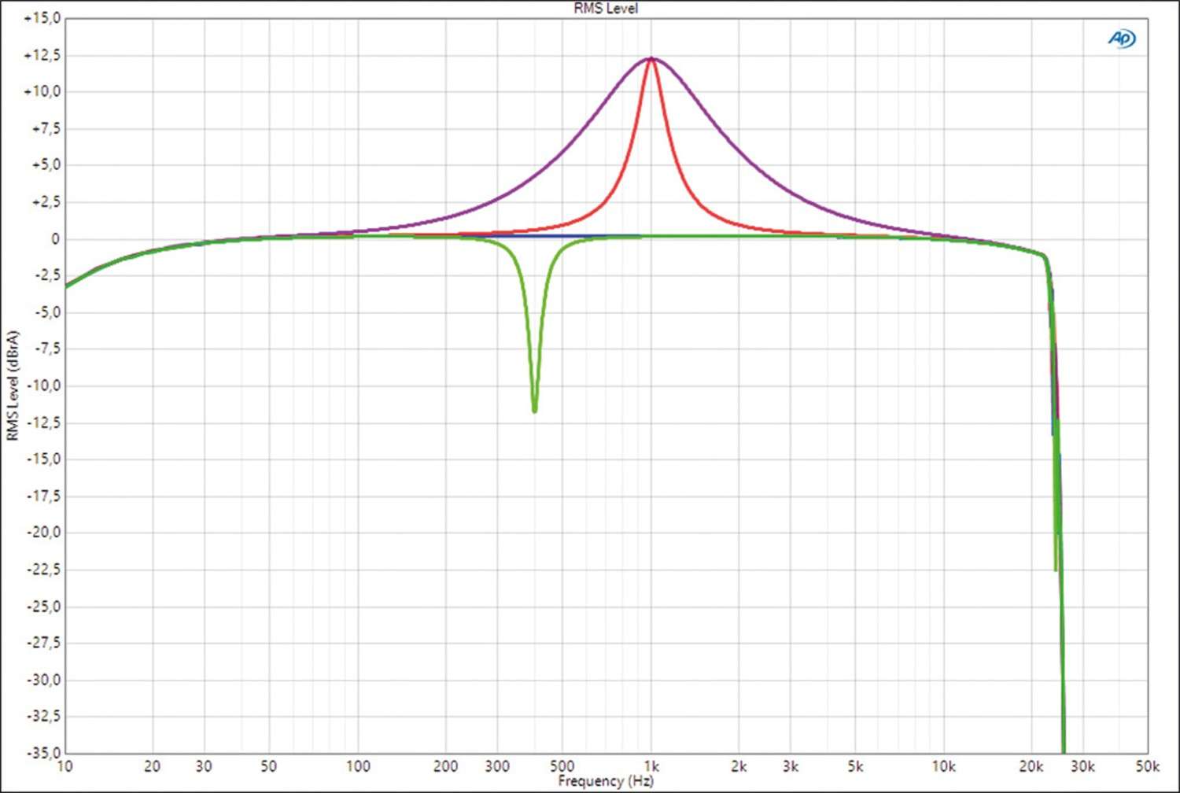Click the "RMS Level" graph title
The image size is (1180, 793).
(x=606, y=9)
